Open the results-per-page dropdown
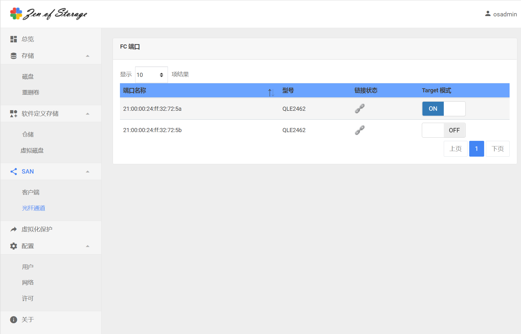521x334 pixels. click(x=151, y=75)
